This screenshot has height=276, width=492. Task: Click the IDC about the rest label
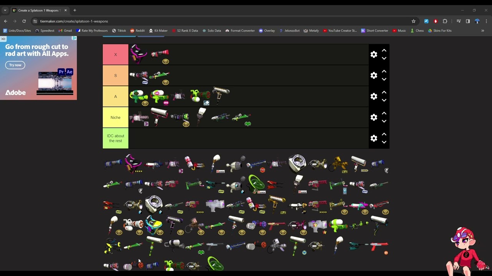tap(115, 138)
